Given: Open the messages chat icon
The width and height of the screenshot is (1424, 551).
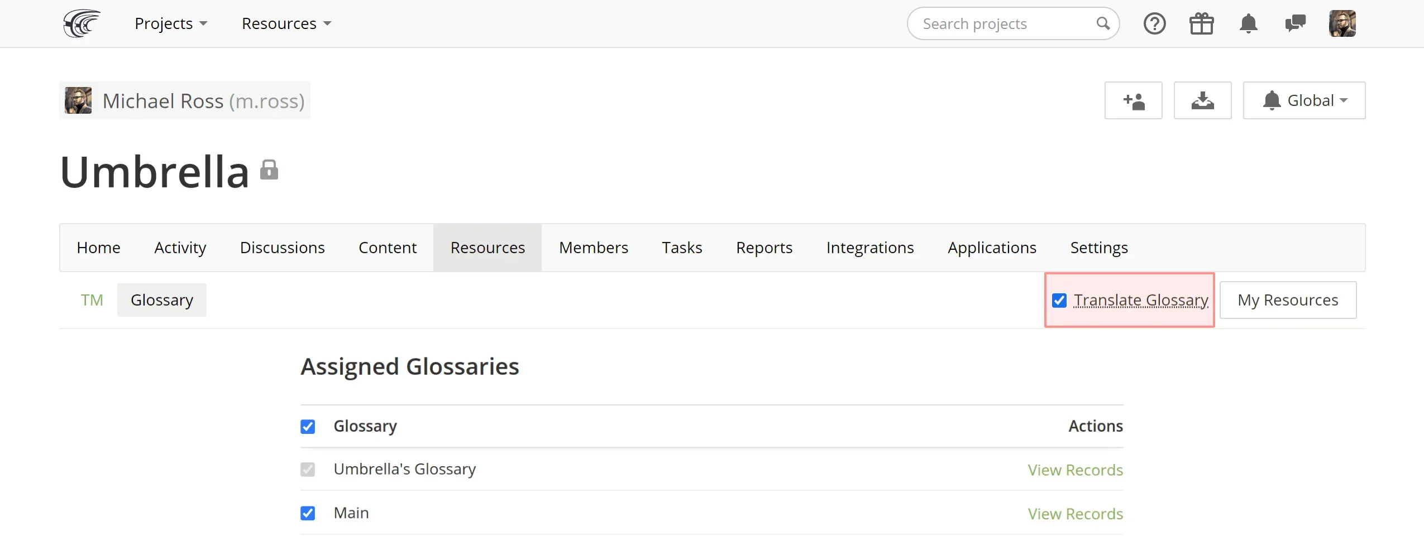Looking at the screenshot, I should (1294, 24).
